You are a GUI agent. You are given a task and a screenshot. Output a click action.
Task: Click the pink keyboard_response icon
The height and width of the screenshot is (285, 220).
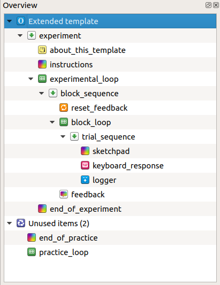[85, 165]
